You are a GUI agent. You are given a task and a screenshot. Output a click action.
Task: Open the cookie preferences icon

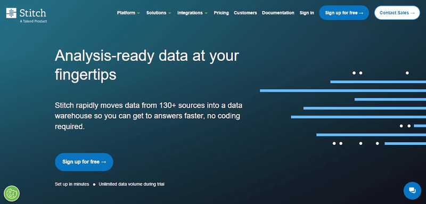12,193
